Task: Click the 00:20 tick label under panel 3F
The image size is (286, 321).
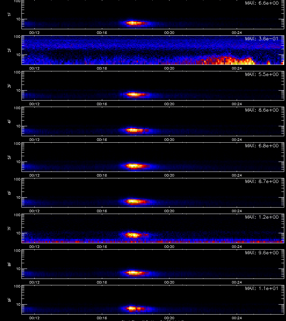Action: point(169,104)
